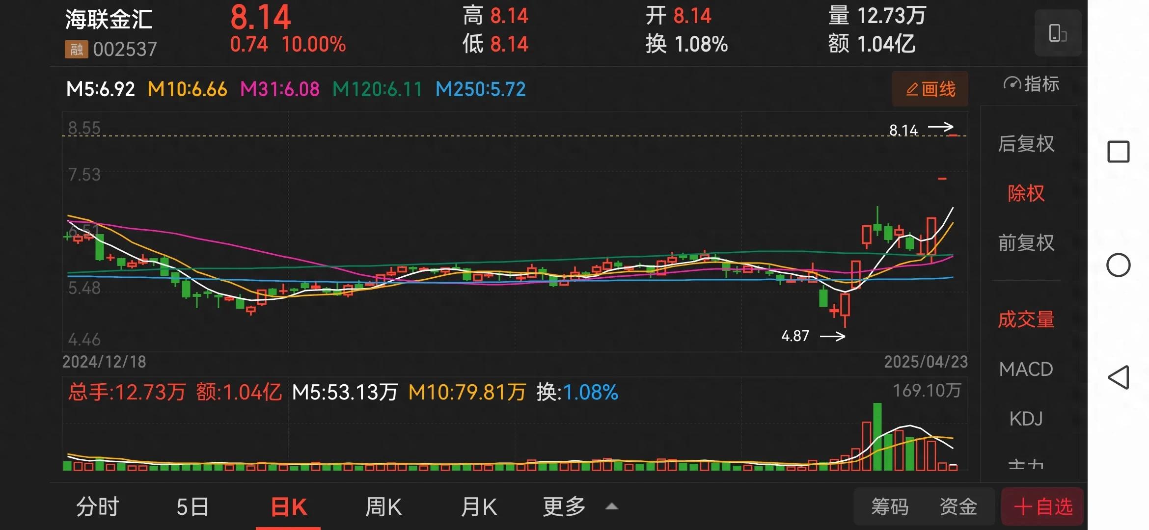Tap the screen rotation icon
The image size is (1149, 530).
tap(1058, 33)
